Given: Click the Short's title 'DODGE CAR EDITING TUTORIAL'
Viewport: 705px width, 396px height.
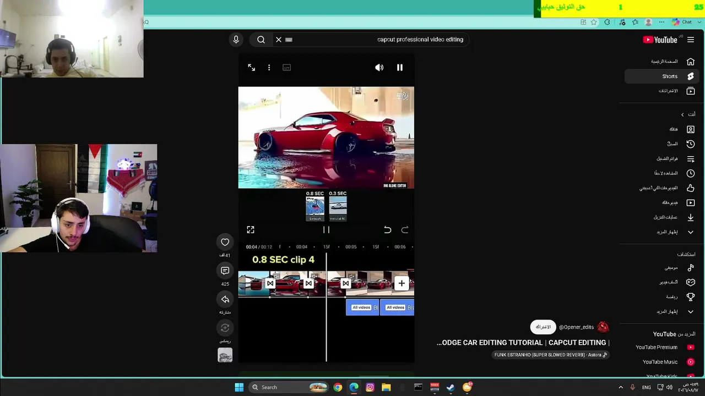Looking at the screenshot, I should tap(523, 343).
